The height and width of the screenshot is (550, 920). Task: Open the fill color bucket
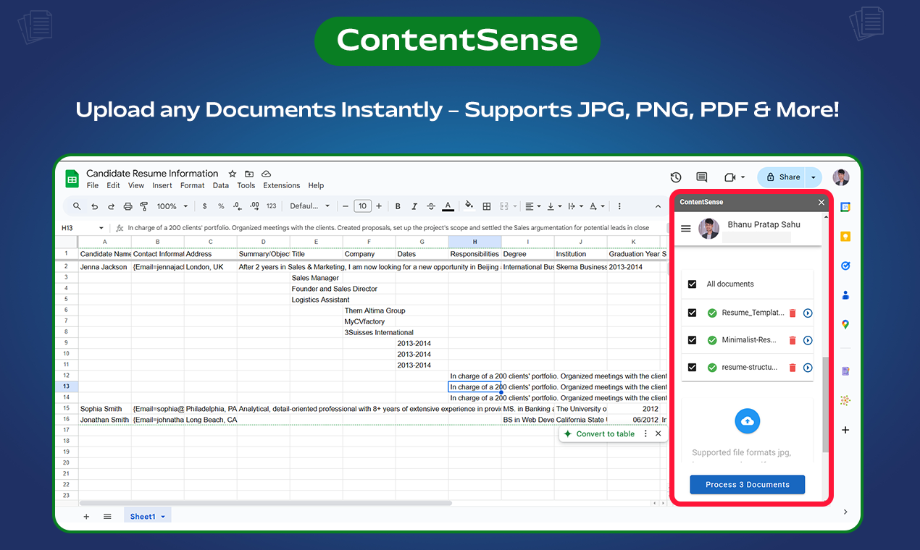coord(469,206)
